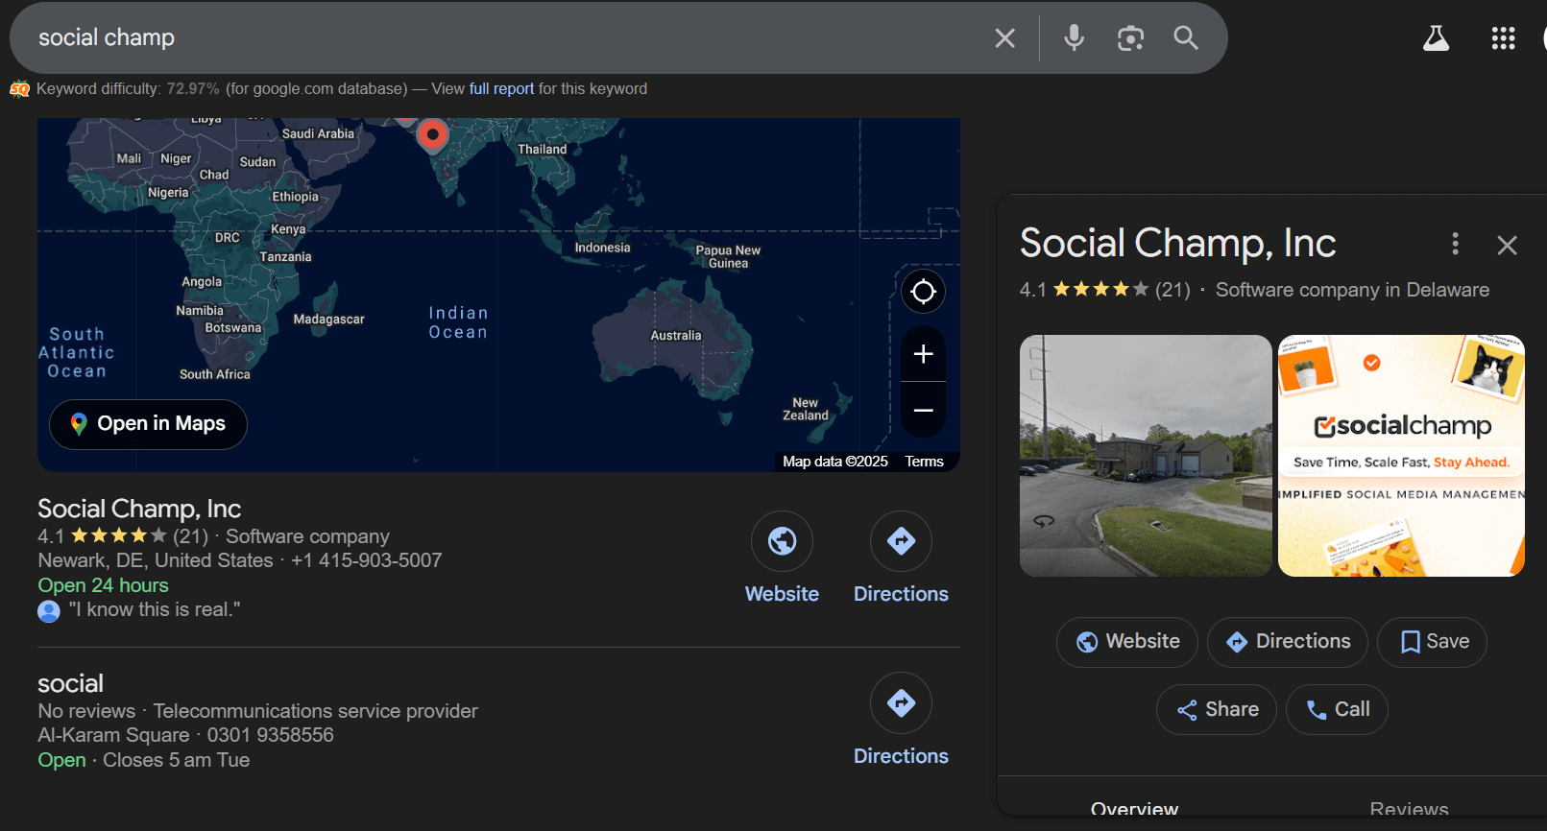Switch to the Reviews tab
This screenshot has width=1547, height=831.
1409,809
